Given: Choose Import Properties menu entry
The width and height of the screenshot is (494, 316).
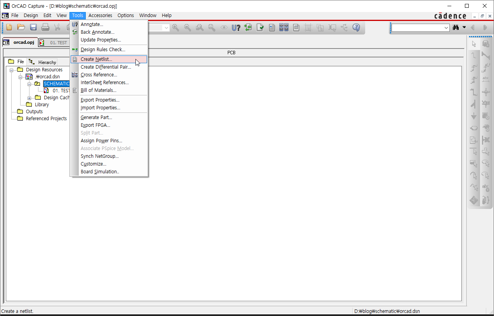Looking at the screenshot, I should pyautogui.click(x=109, y=108).
